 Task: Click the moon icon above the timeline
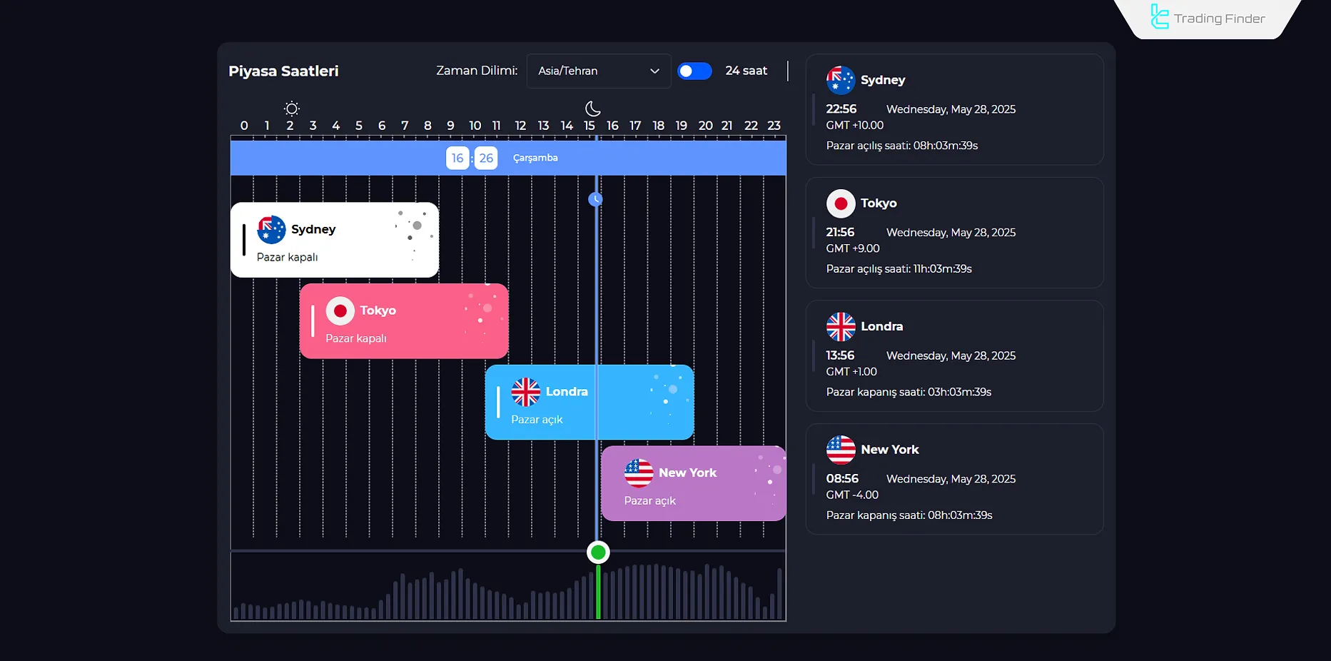(x=592, y=109)
